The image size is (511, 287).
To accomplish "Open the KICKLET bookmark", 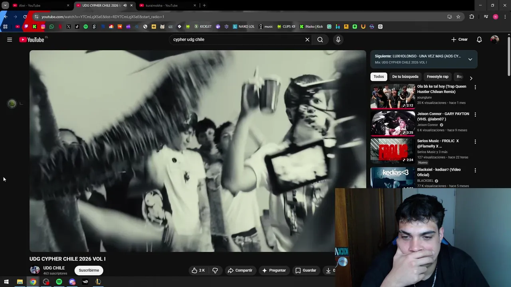I will 203,27.
